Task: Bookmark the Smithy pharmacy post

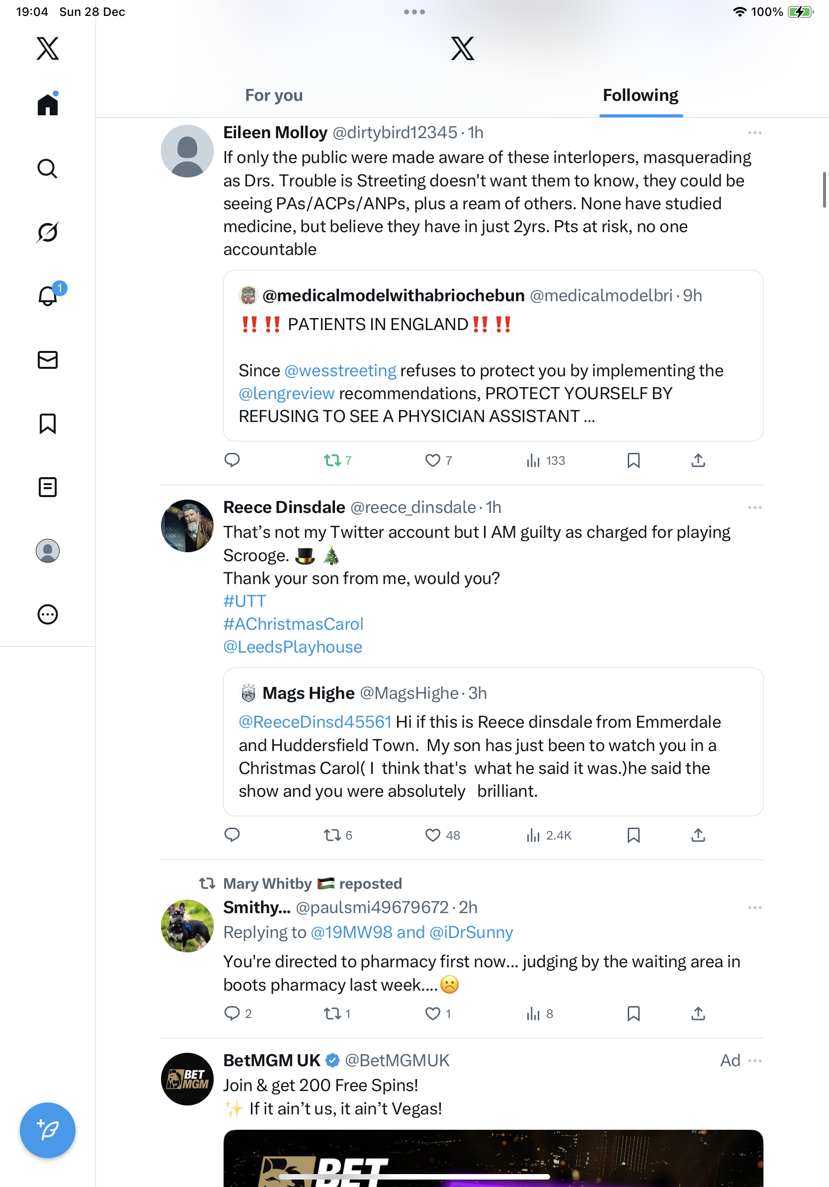Action: point(633,1014)
